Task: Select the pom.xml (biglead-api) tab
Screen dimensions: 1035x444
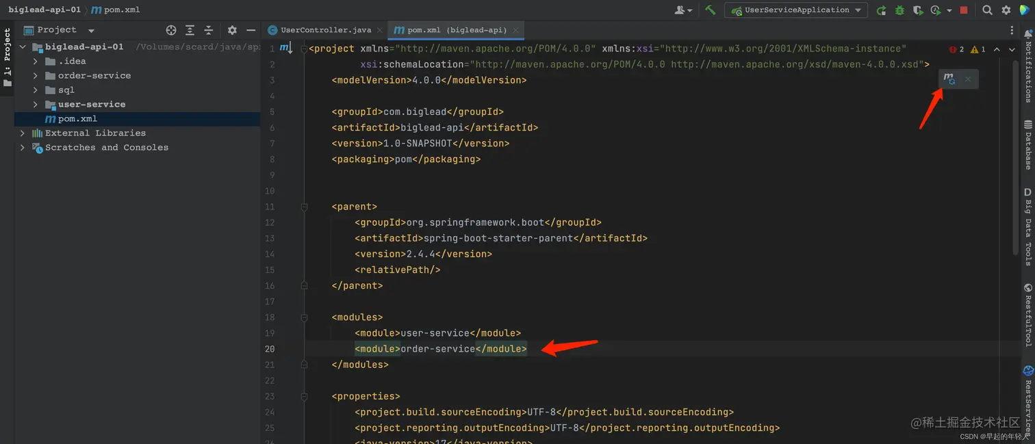Action: (457, 30)
